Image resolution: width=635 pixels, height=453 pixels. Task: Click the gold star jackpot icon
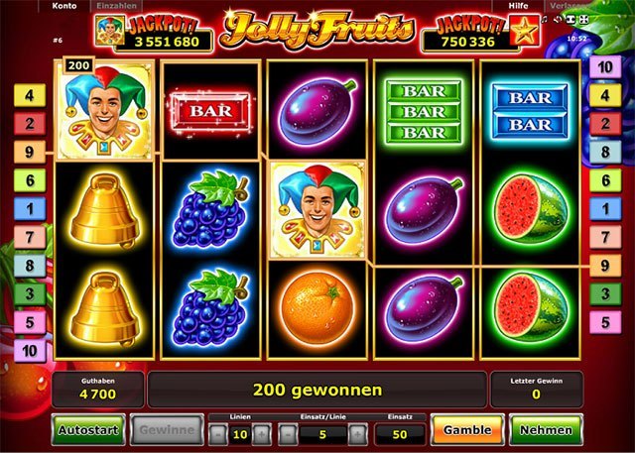click(x=525, y=30)
